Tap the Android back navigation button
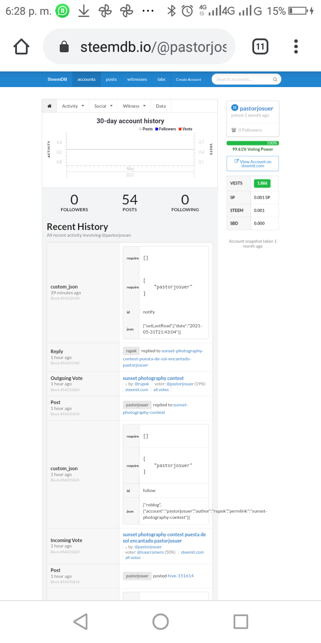This screenshot has width=321, height=643. [x=80, y=622]
